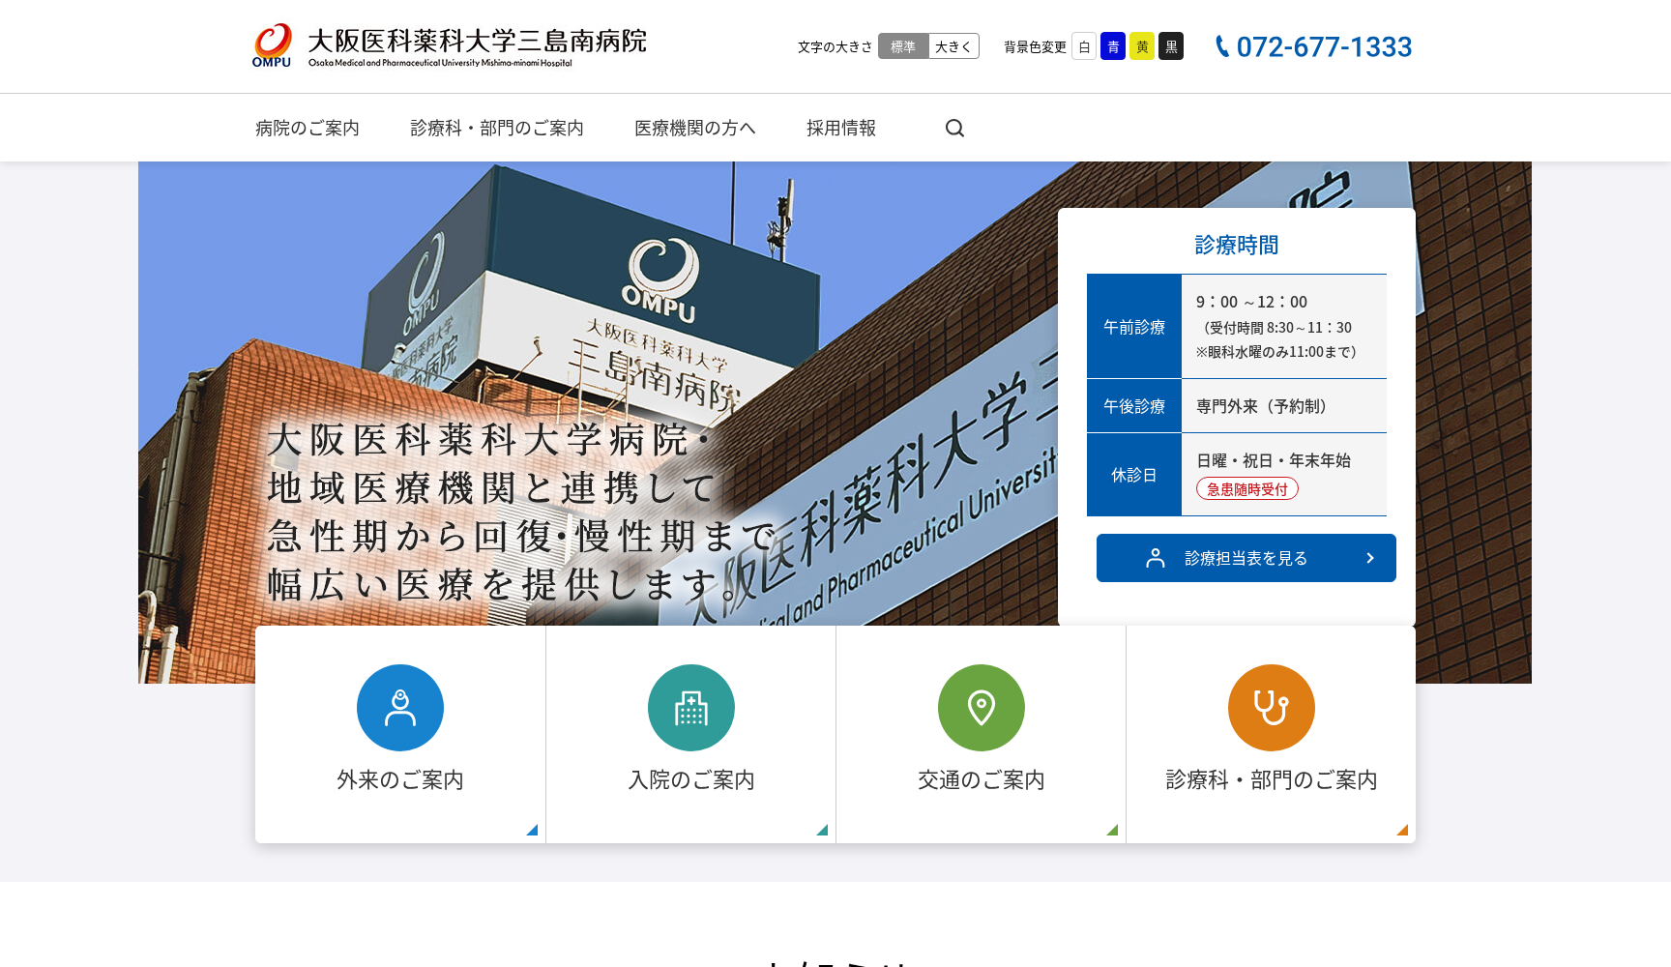Image resolution: width=1671 pixels, height=967 pixels.
Task: Click the person icon inside 診療担当表を見る
Action: [1157, 557]
